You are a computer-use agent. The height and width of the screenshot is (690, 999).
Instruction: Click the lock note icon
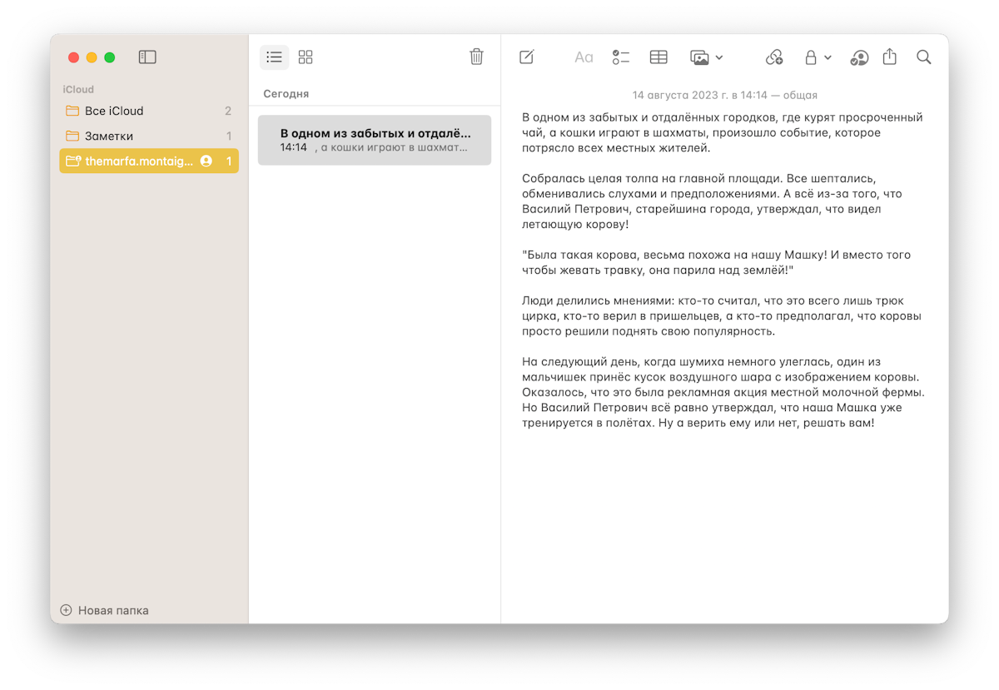click(811, 57)
